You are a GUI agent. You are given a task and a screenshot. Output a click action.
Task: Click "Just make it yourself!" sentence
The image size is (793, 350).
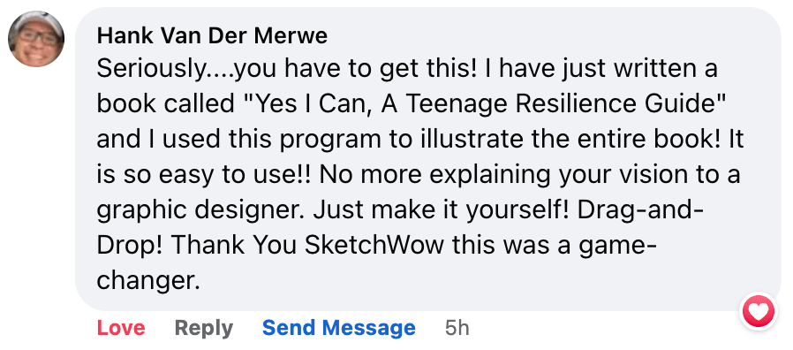coord(442,210)
